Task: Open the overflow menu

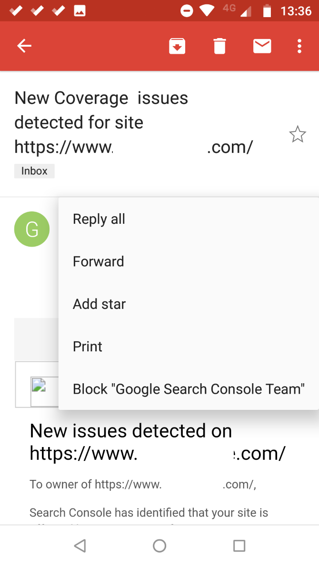Action: (x=299, y=46)
